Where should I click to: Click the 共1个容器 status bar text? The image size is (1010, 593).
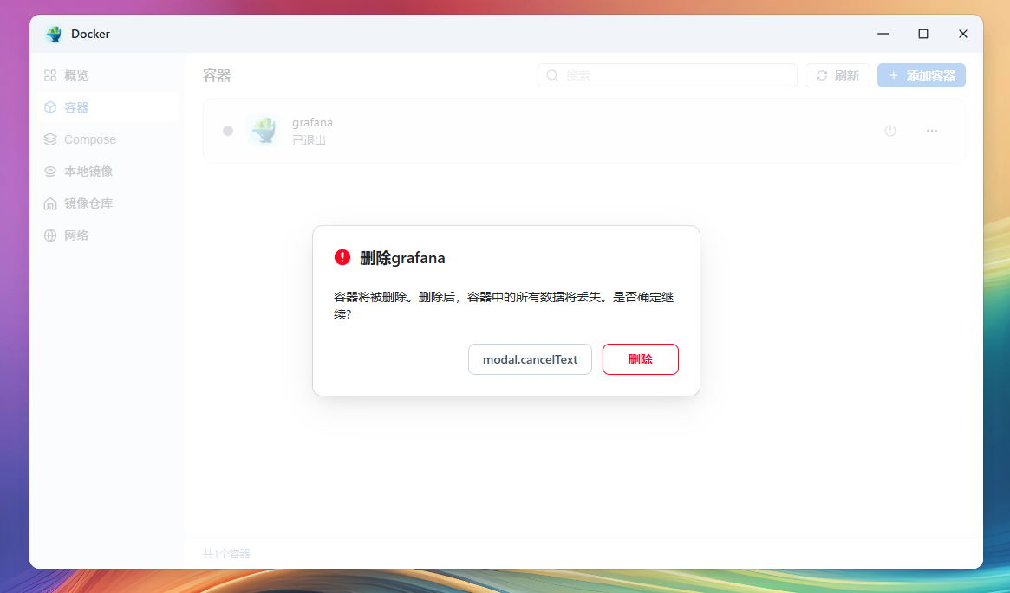225,553
